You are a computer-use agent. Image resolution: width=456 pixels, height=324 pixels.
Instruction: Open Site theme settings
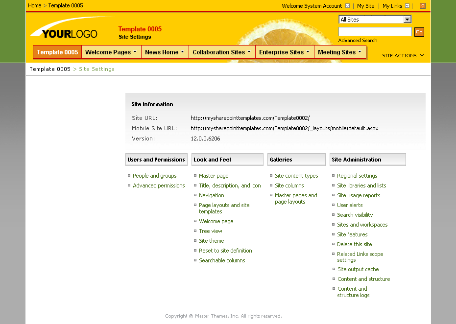[x=211, y=241]
